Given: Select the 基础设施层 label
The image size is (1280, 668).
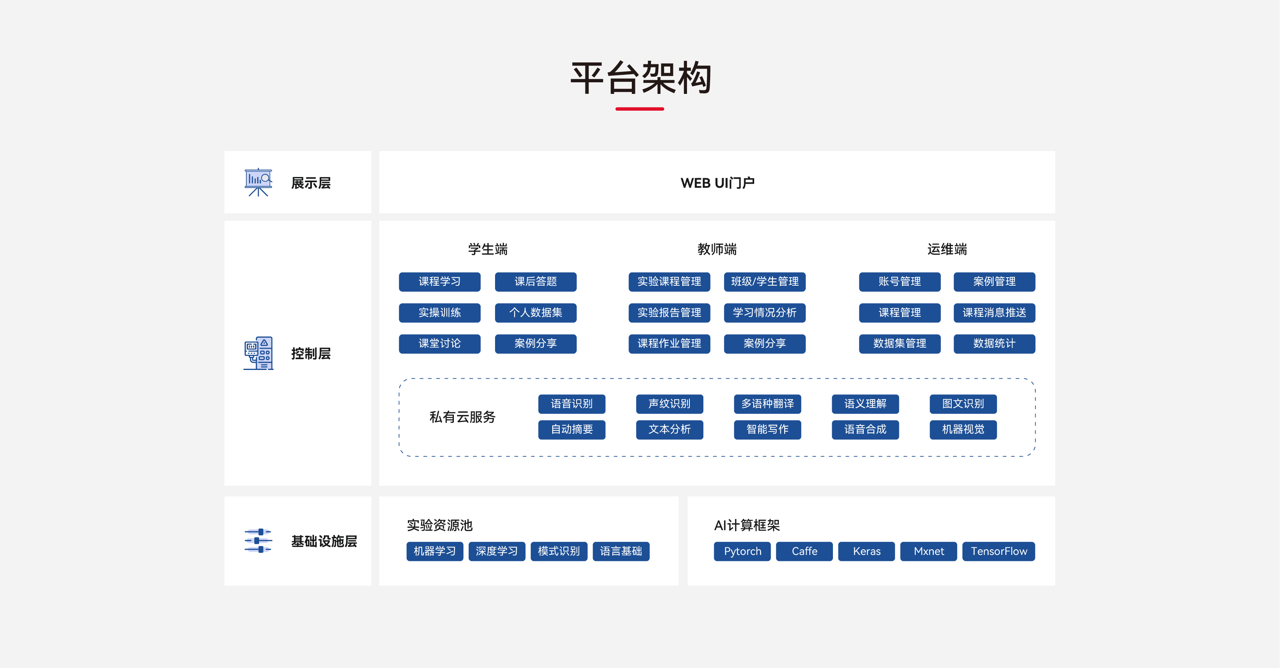Looking at the screenshot, I should [x=324, y=541].
